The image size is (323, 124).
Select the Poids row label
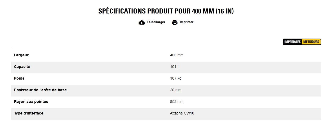click(19, 78)
